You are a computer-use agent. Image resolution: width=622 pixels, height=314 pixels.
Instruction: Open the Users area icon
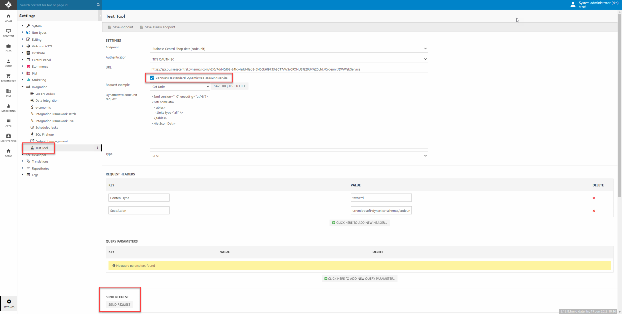[8, 63]
